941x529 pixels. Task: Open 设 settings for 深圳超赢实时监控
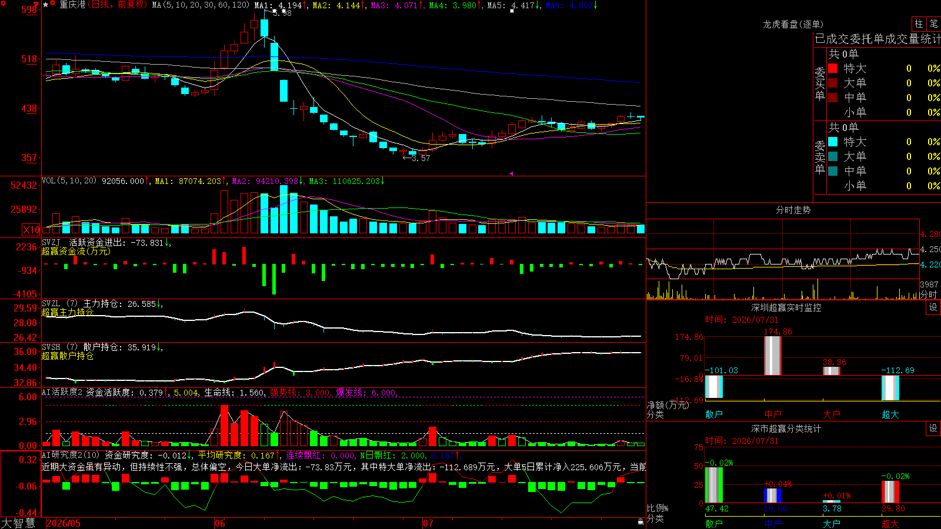[933, 307]
